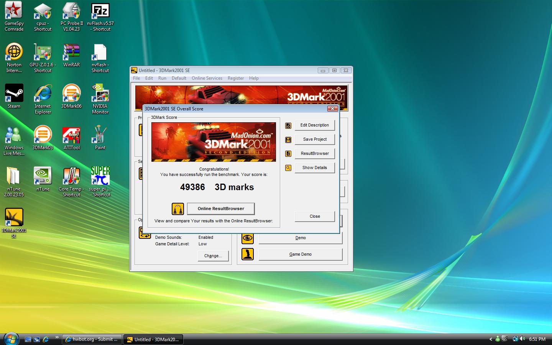Click Show Details button

coord(315,168)
